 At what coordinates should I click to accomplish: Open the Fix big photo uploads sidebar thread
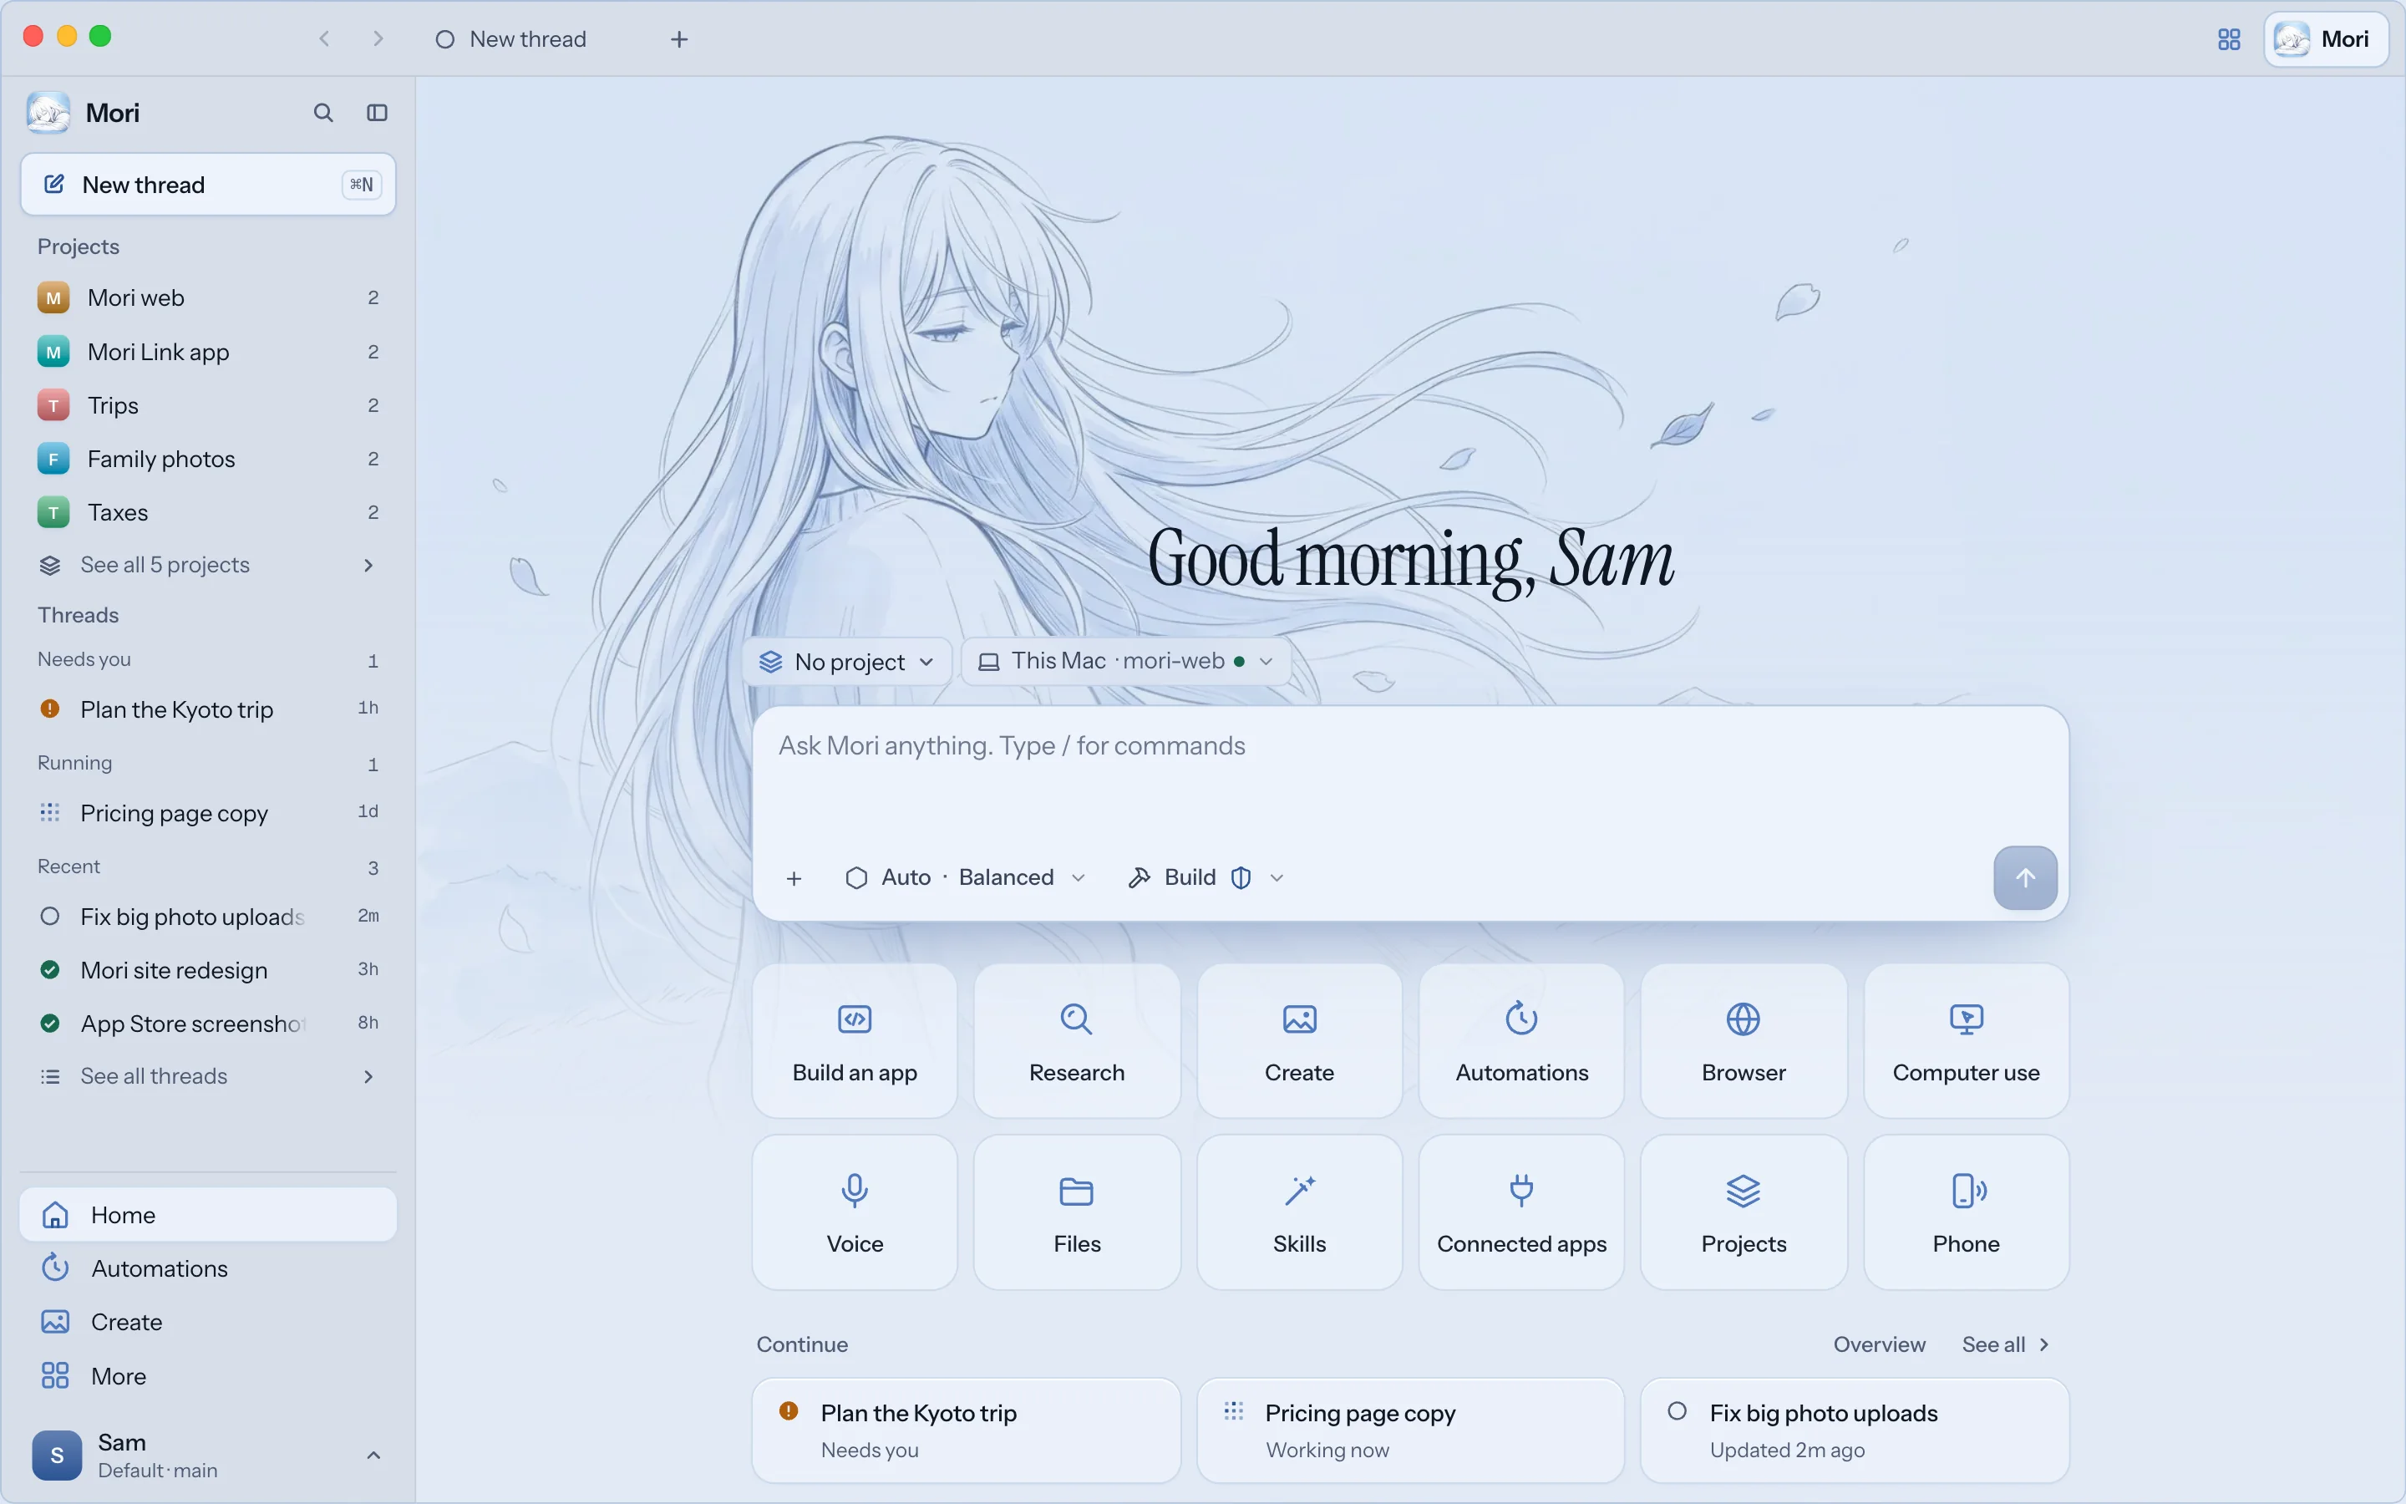[x=208, y=916]
